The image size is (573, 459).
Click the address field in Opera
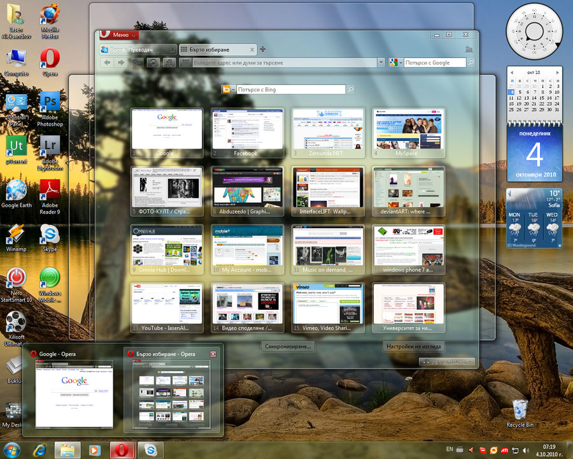(x=285, y=62)
